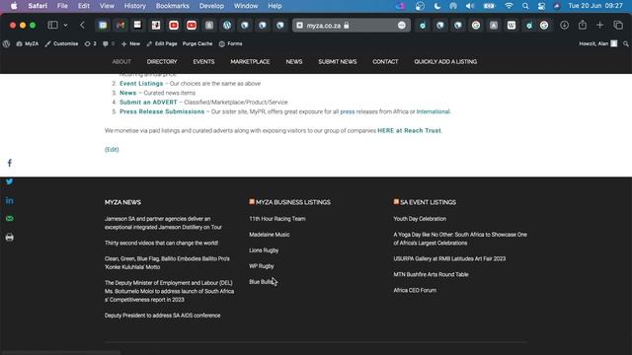Click the (Edit) link
Screen dimensions: 632x355
point(112,149)
